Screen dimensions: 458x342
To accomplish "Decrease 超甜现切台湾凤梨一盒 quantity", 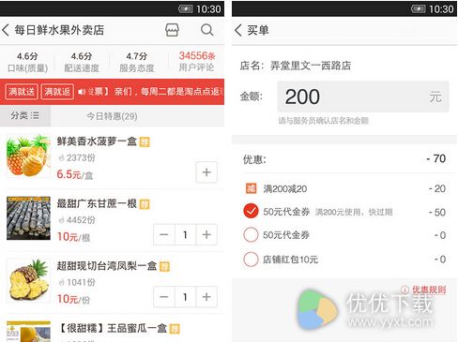I will click(164, 297).
